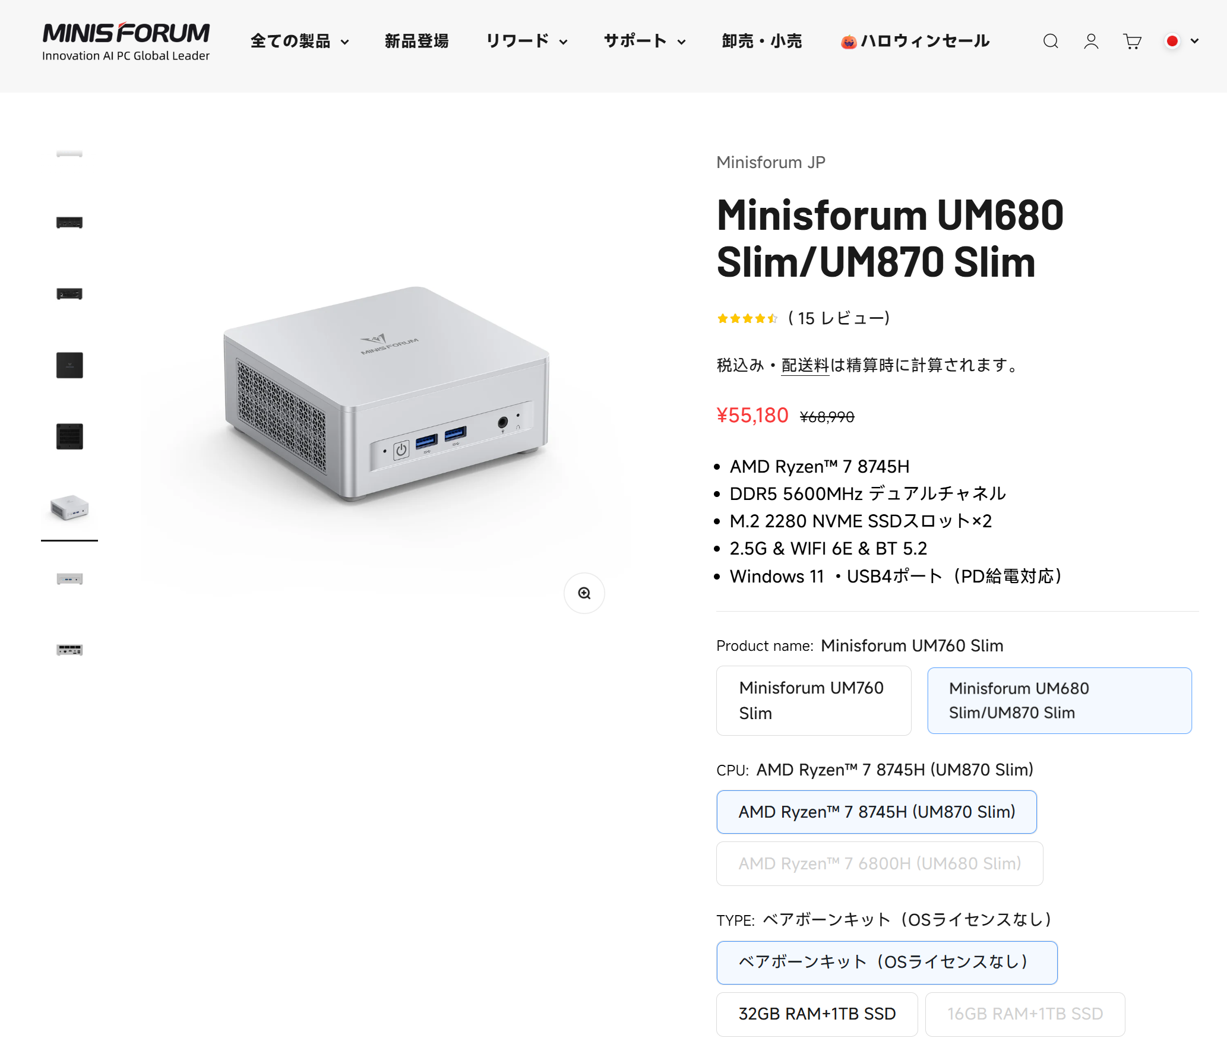Select AMD Ryzen 7 8745H (UM870 Slim) CPU

point(876,812)
